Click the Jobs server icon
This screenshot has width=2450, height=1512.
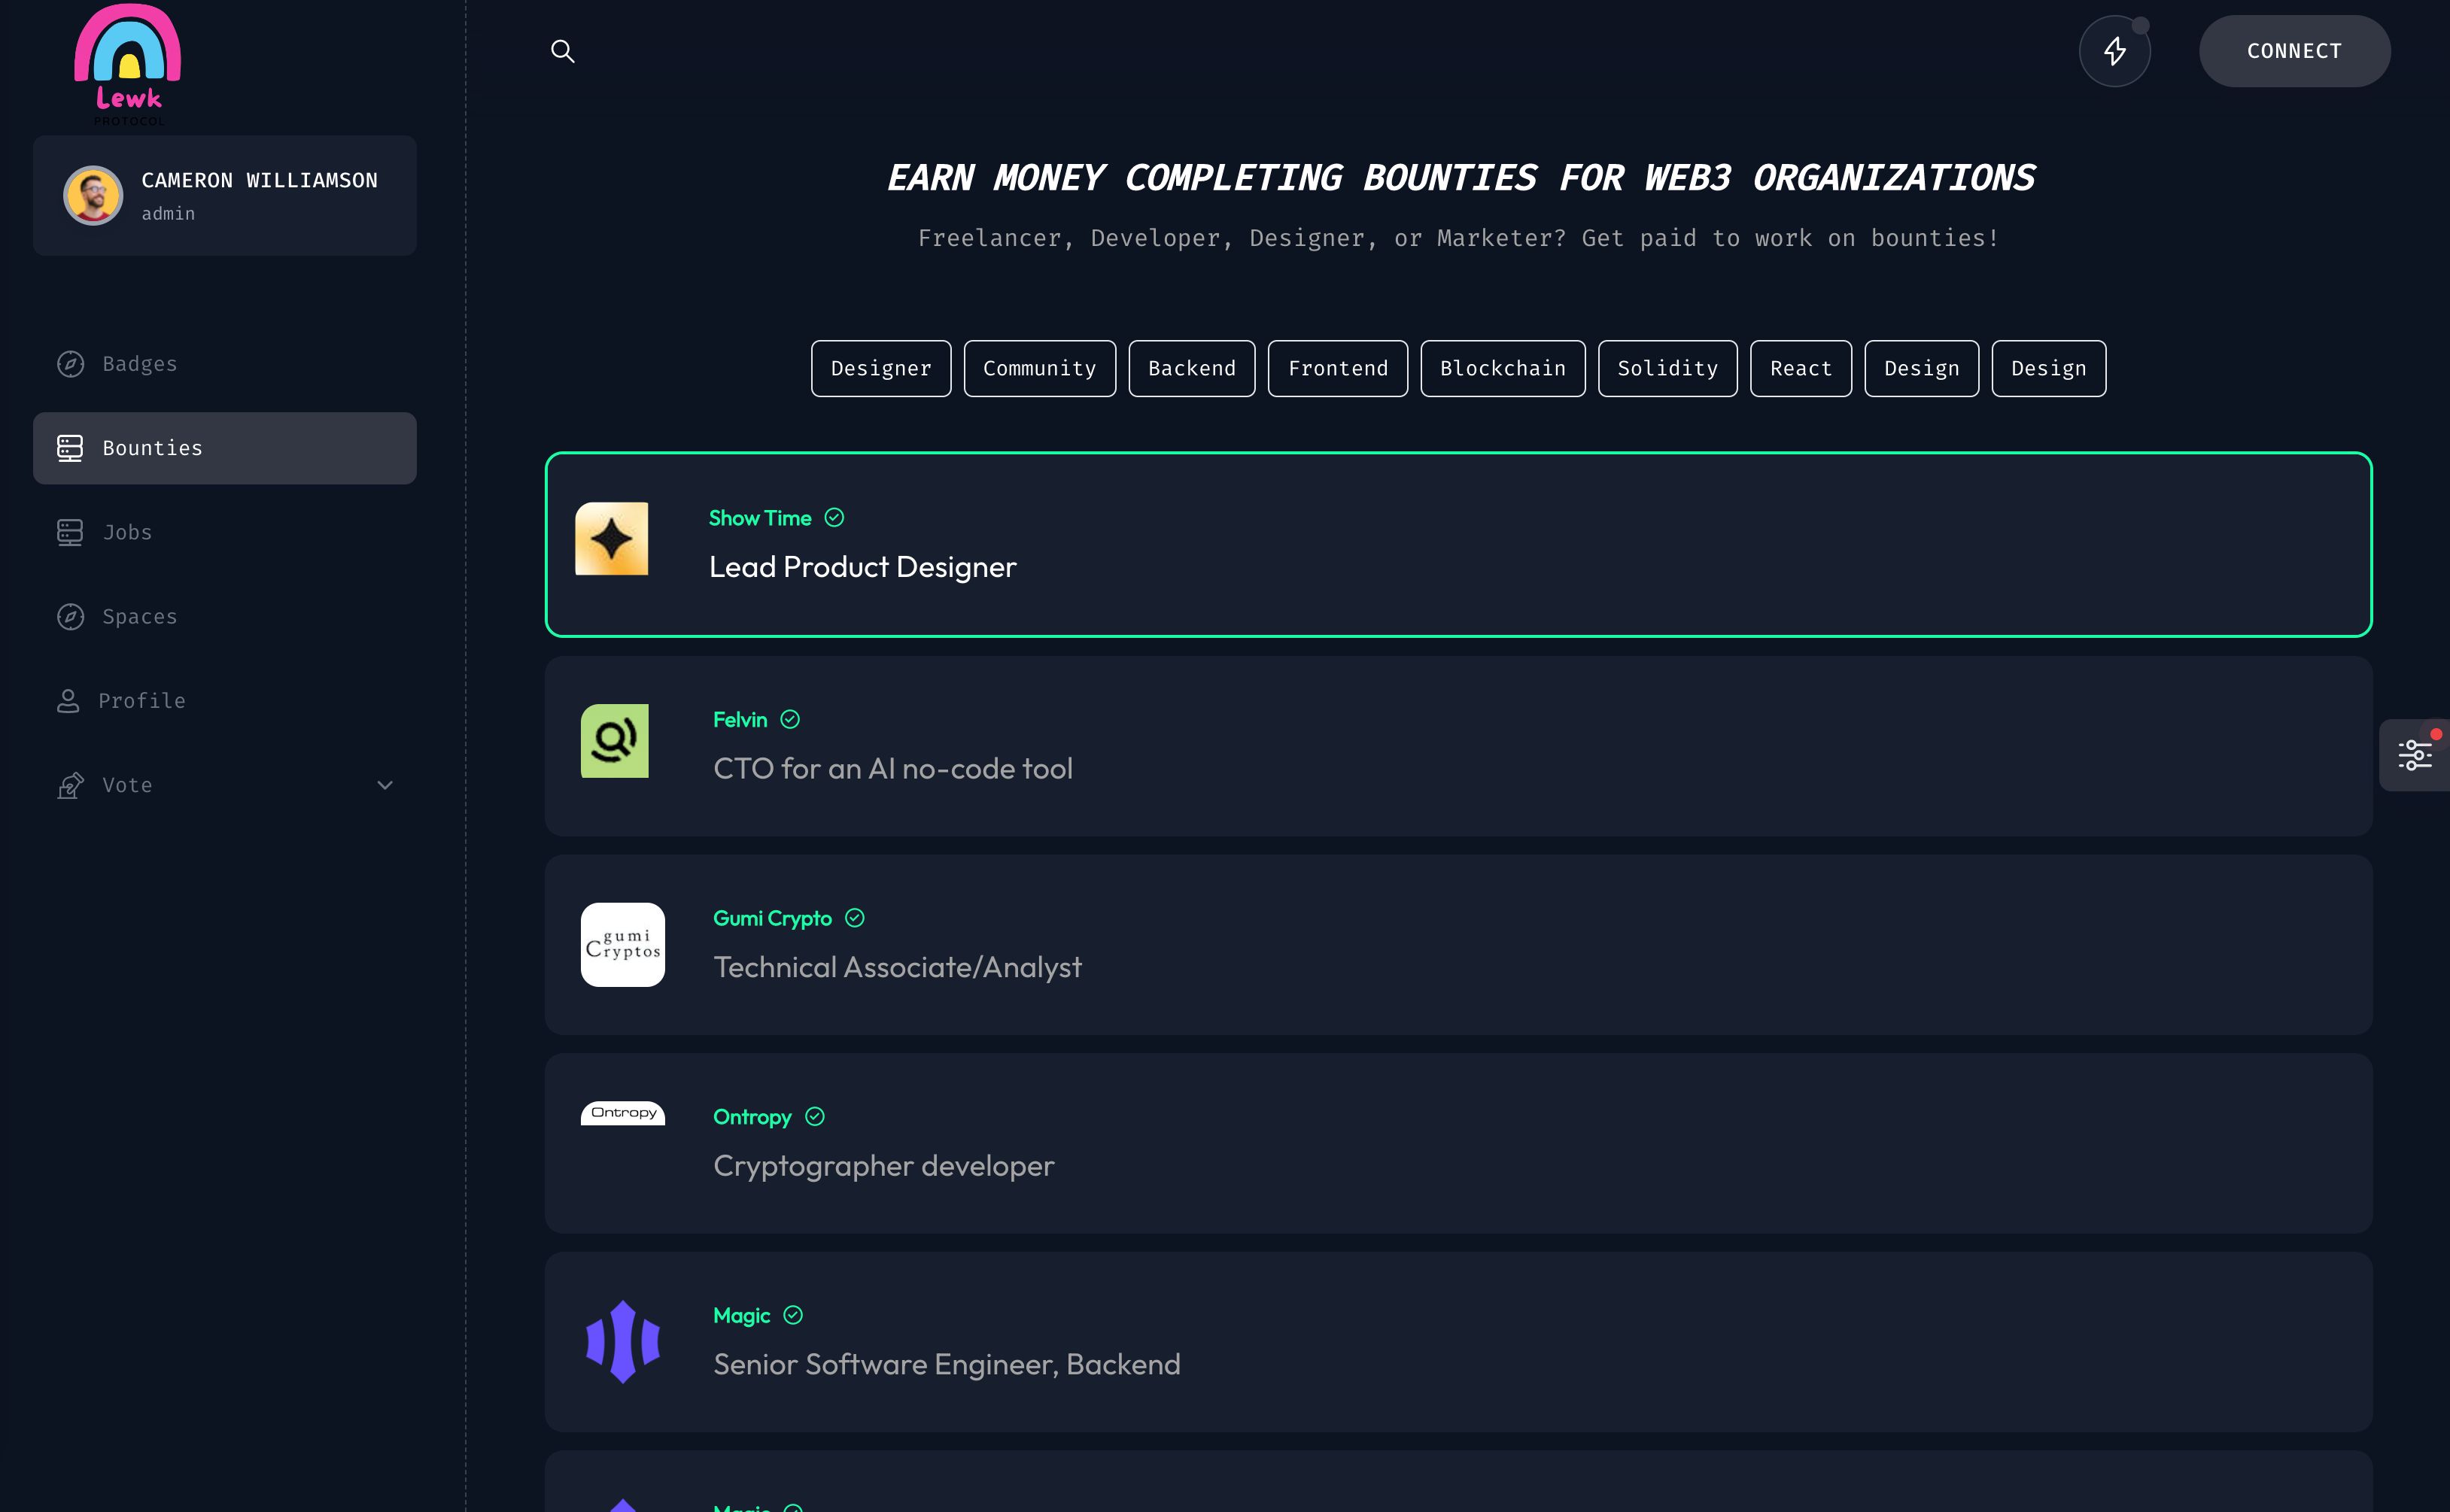tap(70, 532)
